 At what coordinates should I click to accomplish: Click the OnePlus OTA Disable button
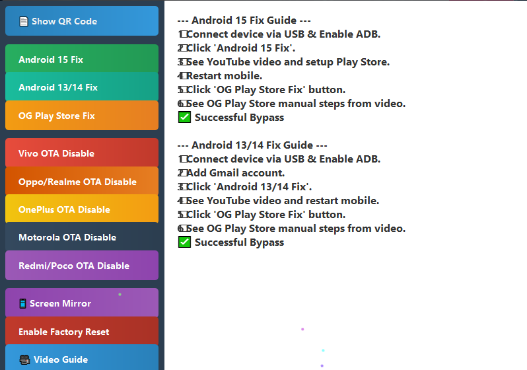[82, 209]
